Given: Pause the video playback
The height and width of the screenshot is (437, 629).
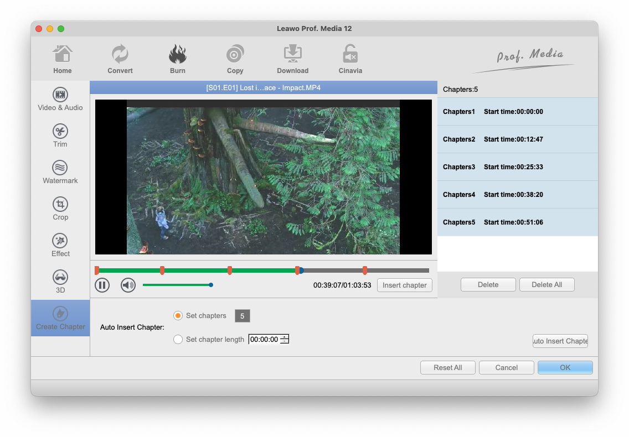Looking at the screenshot, I should click(x=102, y=285).
